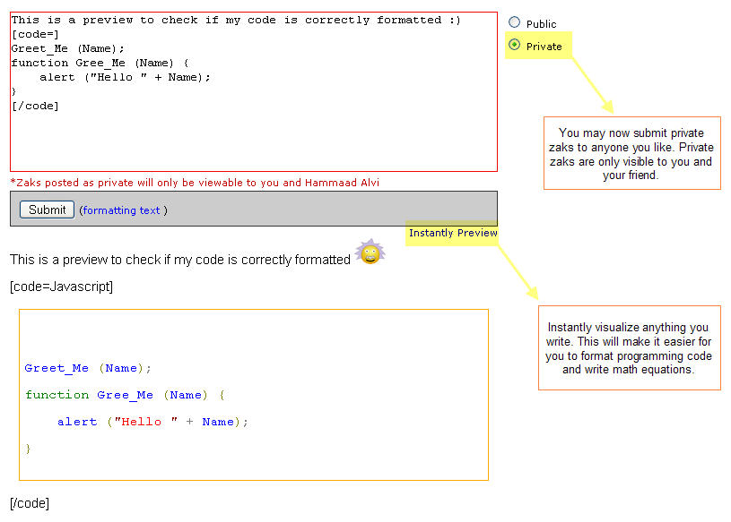Click the closing brace in highlighted code preview

[x=28, y=449]
